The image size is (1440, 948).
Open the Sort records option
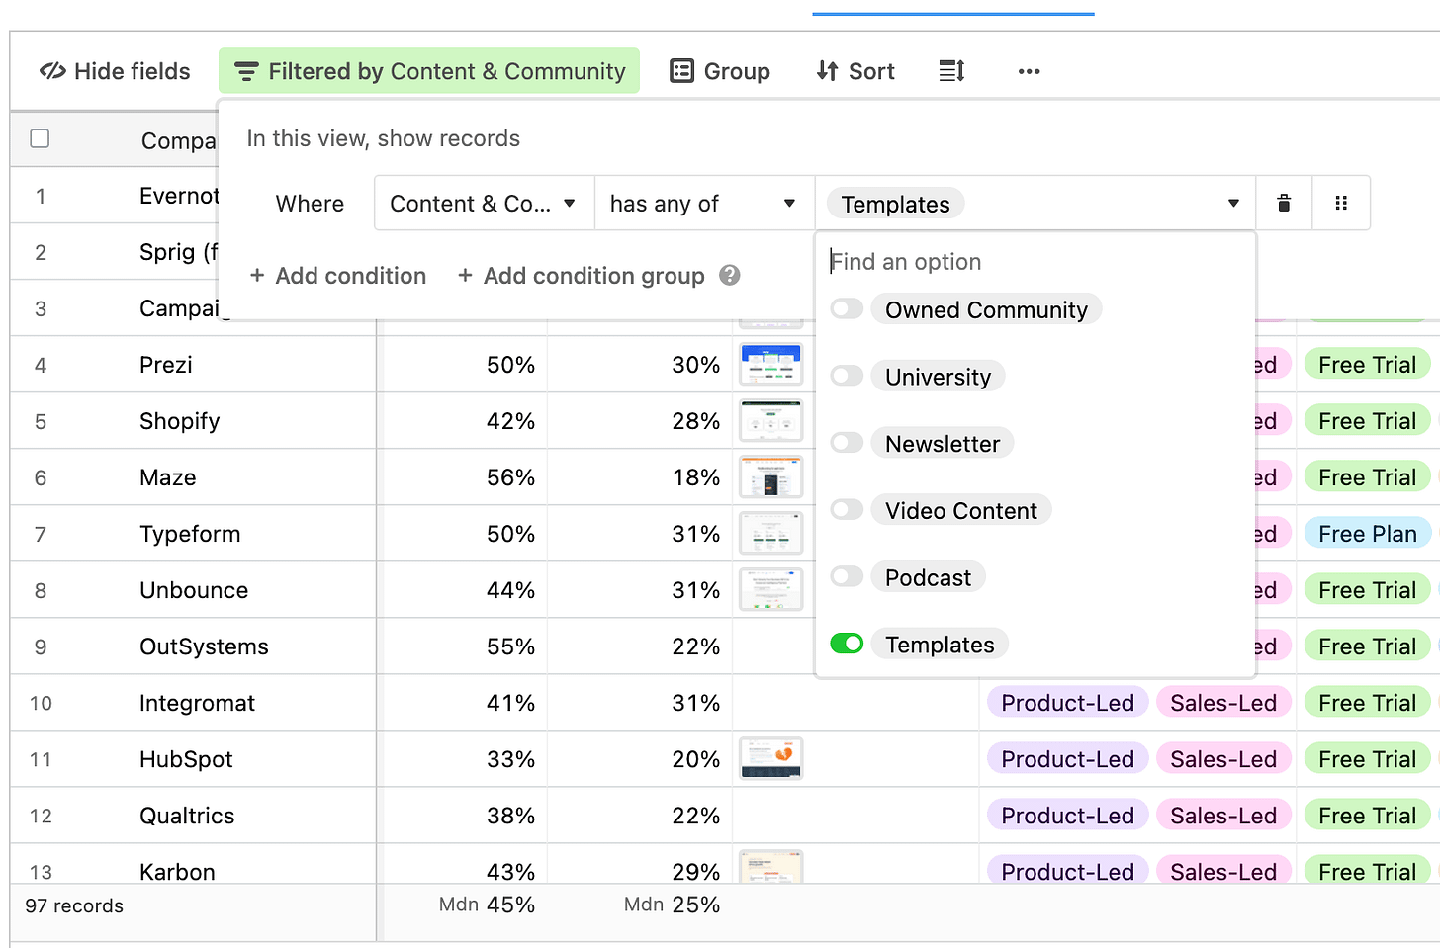(855, 71)
